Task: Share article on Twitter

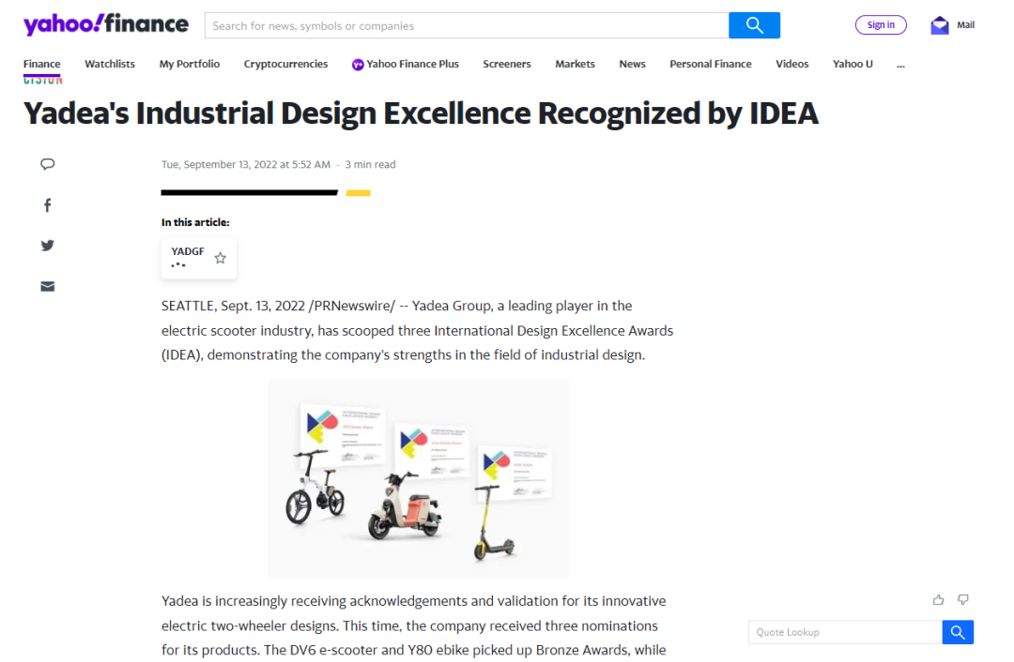Action: tap(48, 246)
